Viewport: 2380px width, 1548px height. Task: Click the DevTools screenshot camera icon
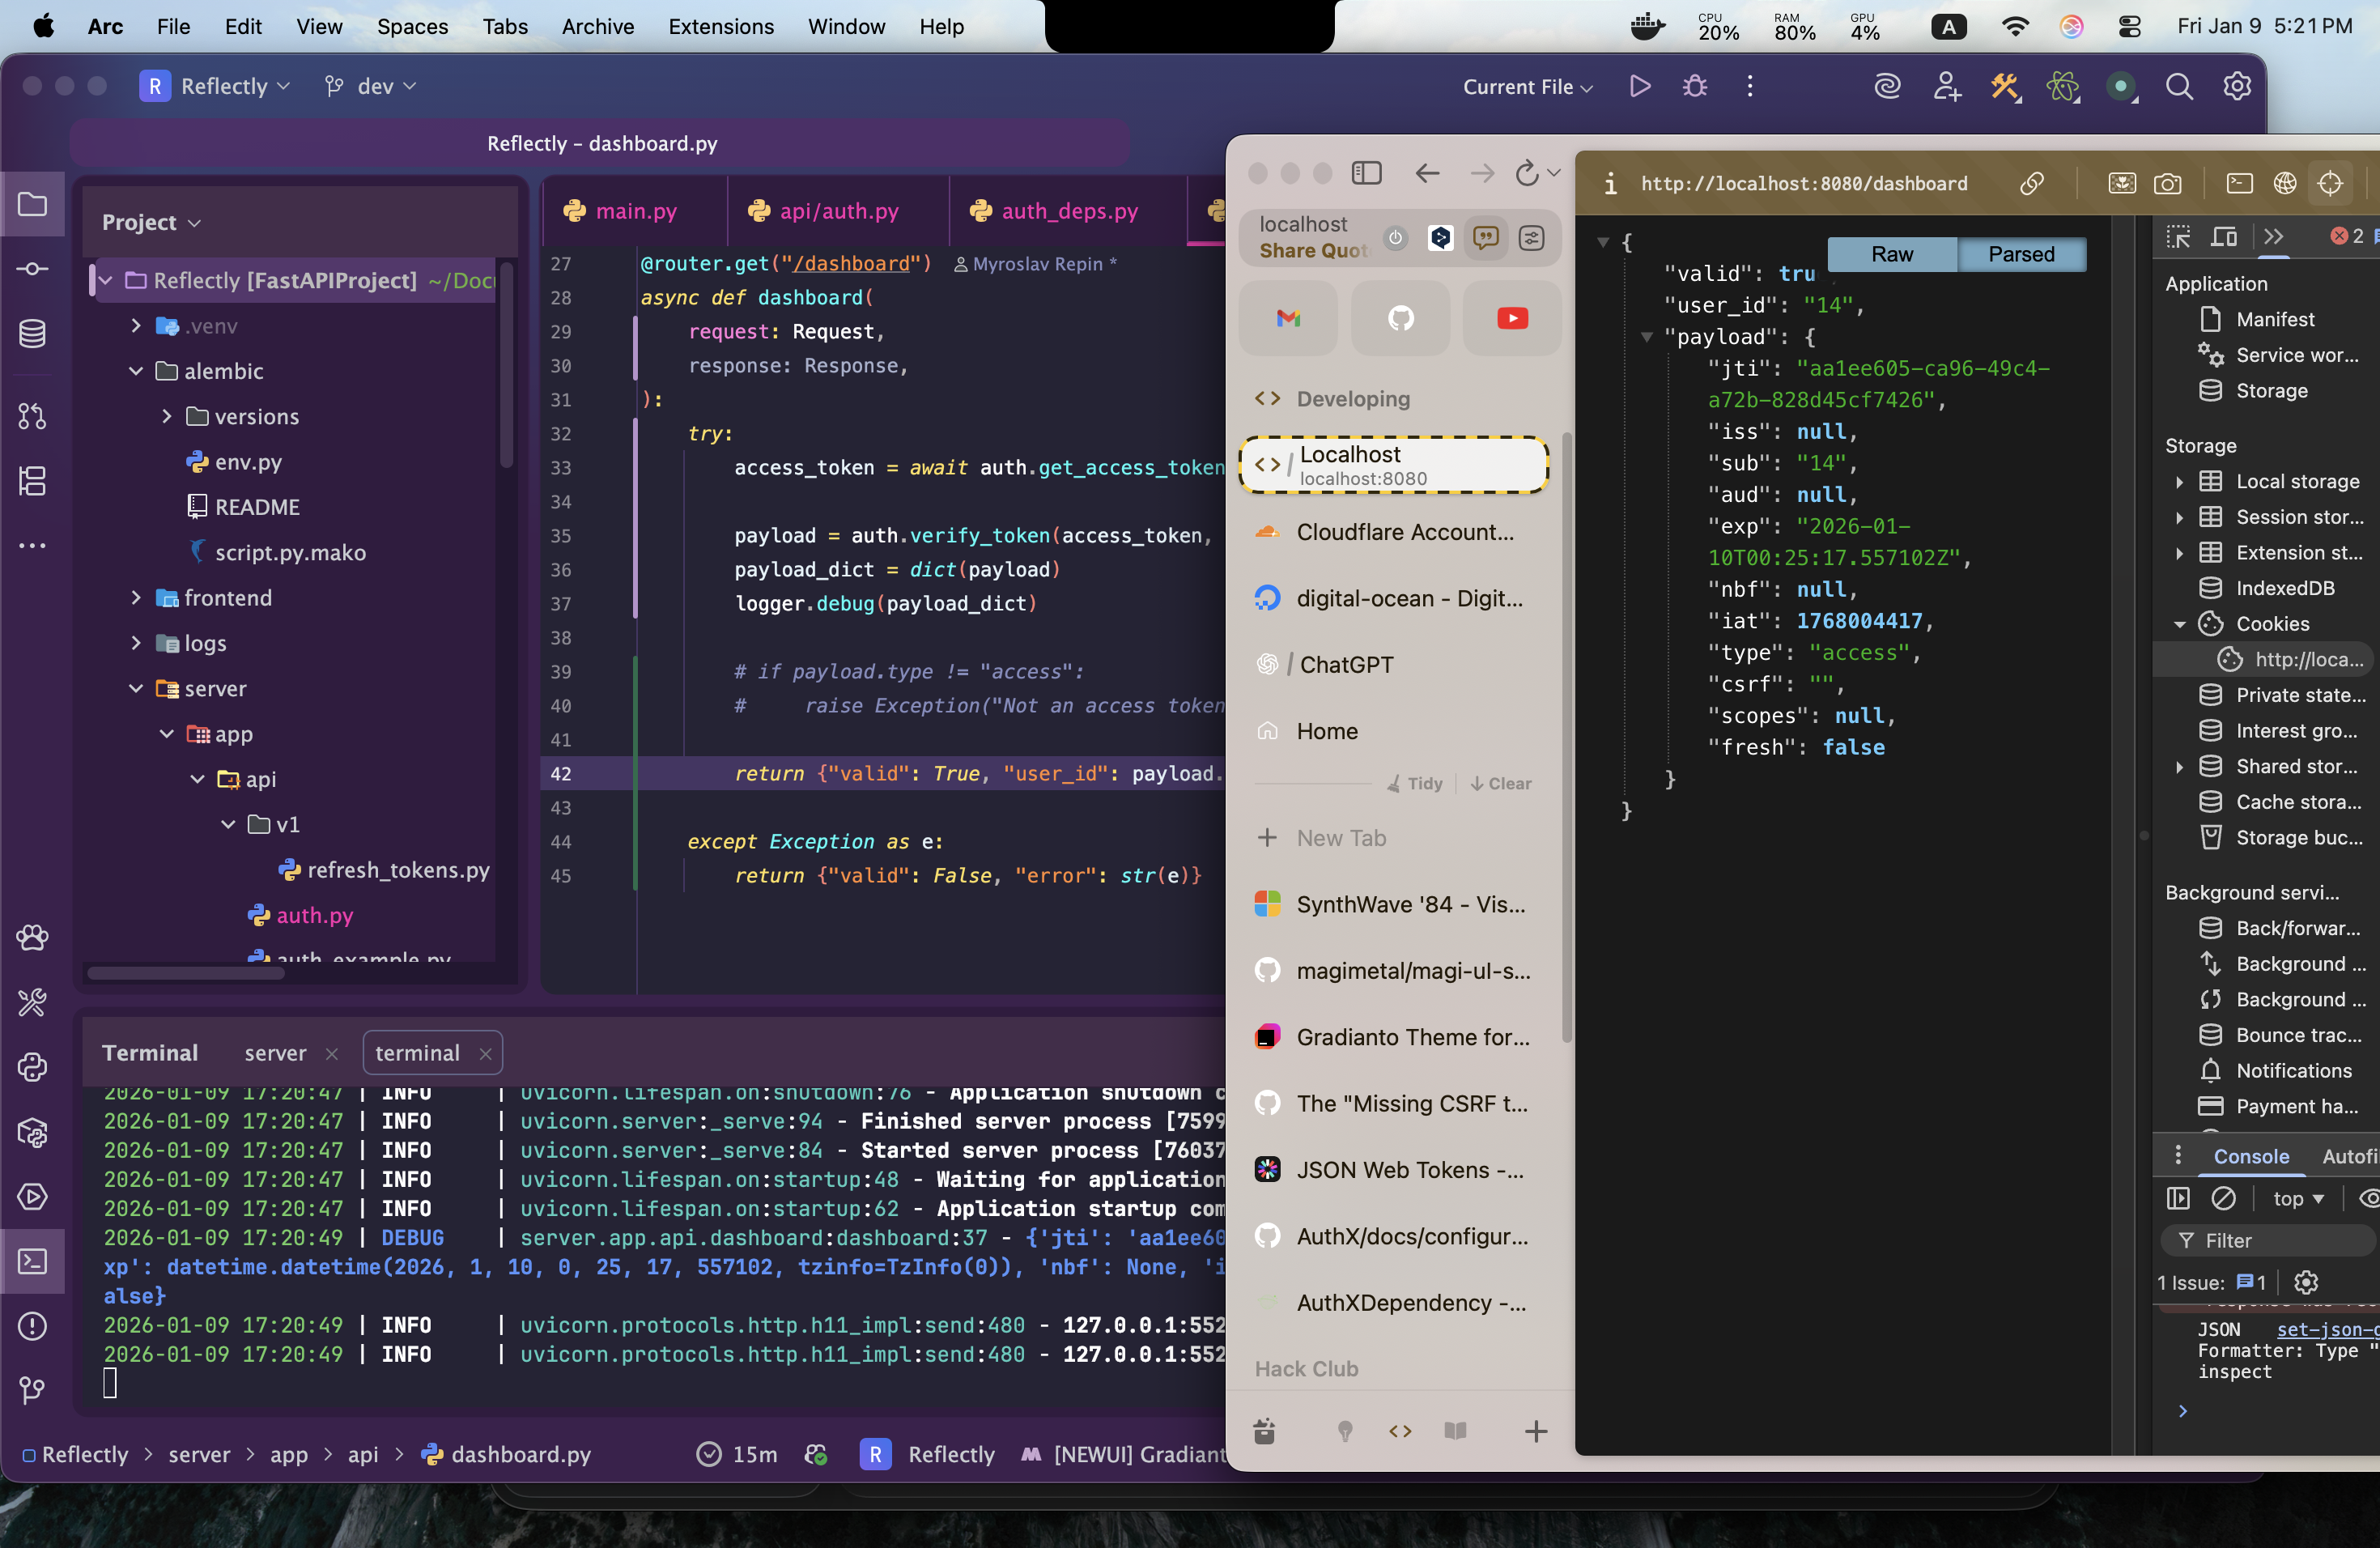[2167, 184]
